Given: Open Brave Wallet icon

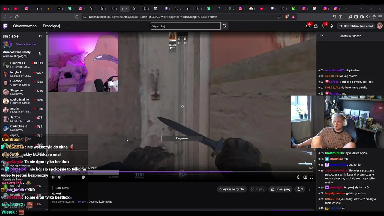Looking at the screenshot, I should pos(362,17).
